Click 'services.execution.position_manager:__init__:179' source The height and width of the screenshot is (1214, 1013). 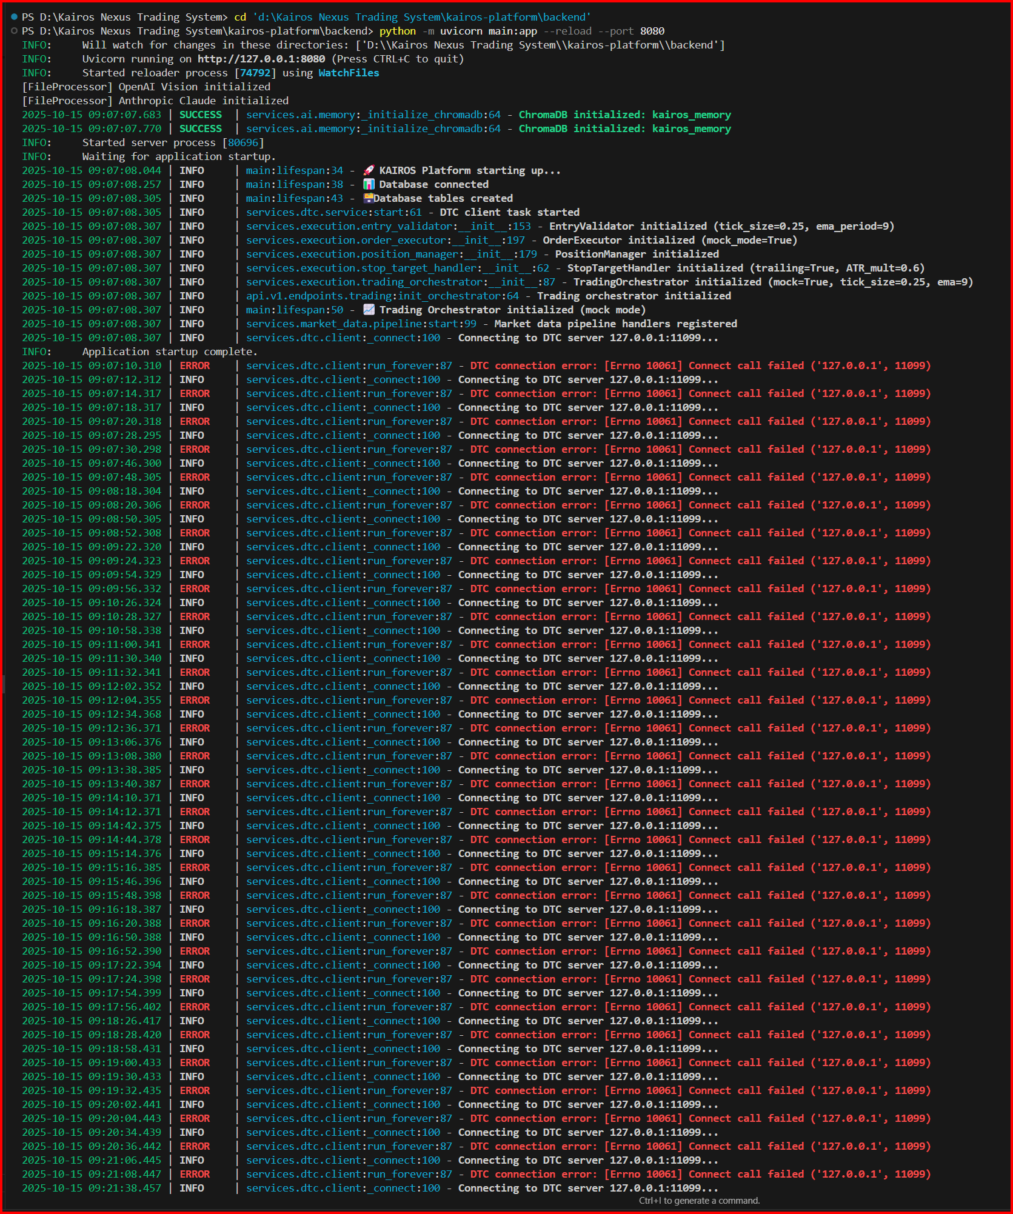tap(392, 254)
